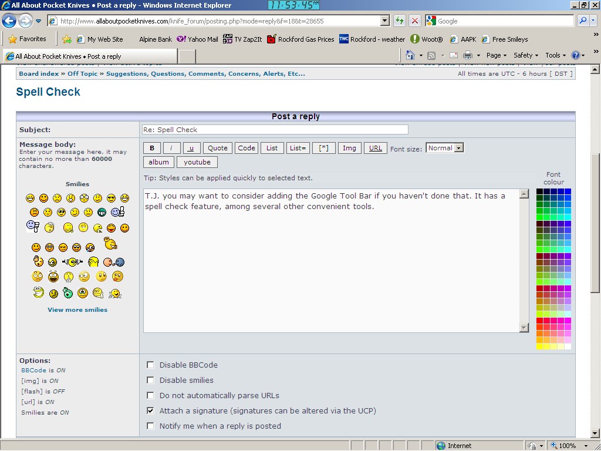The image size is (601, 451).
Task: Stop loading with the red X icon
Action: click(415, 21)
